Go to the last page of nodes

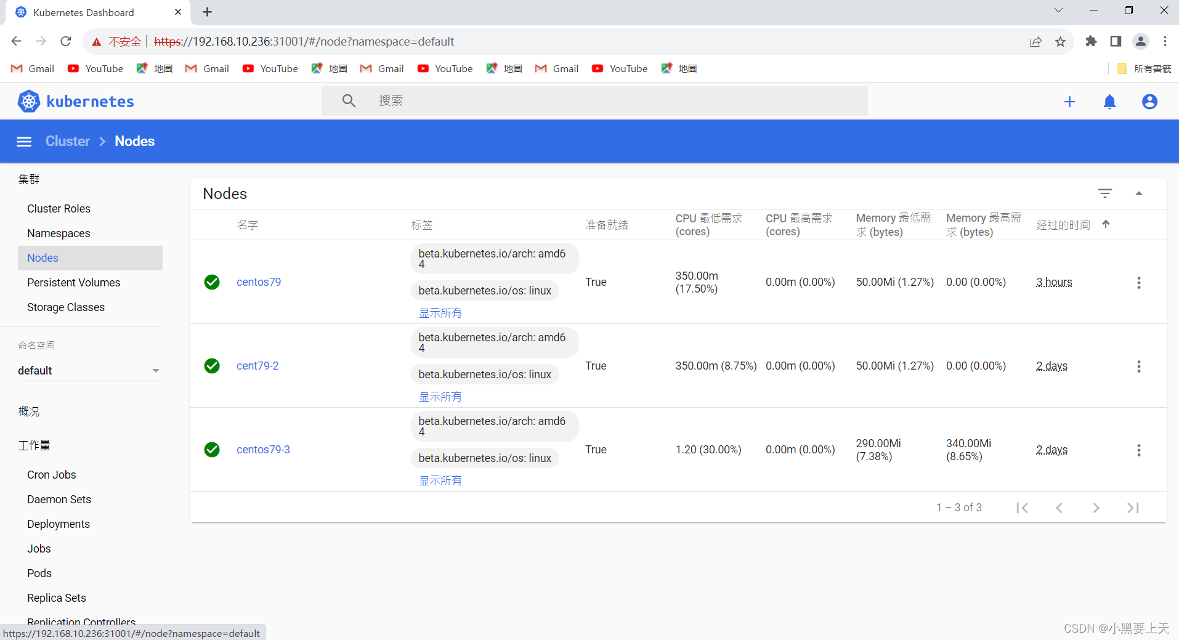click(x=1132, y=508)
